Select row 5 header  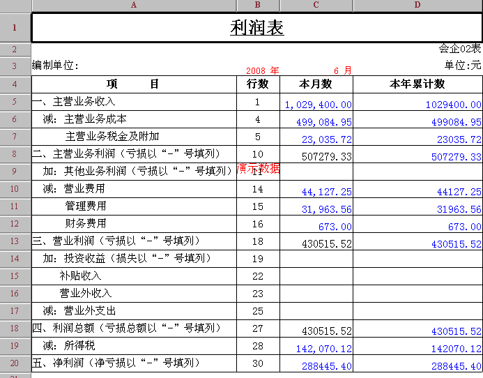point(15,102)
